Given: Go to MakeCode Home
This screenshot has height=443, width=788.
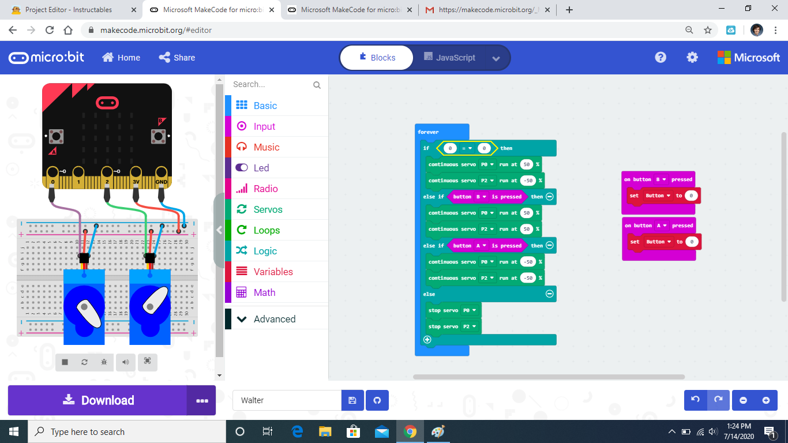Looking at the screenshot, I should point(121,58).
